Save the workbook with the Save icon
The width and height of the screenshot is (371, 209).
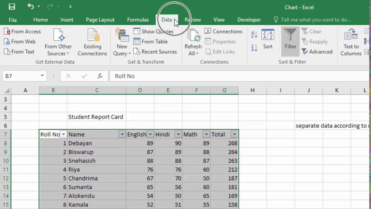12,7
